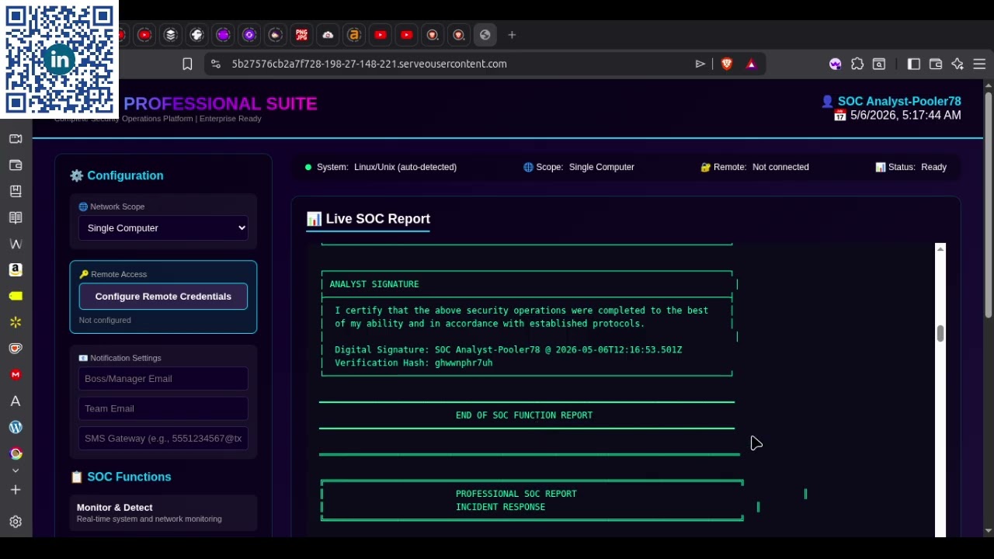
Task: Click the SOC Functions section heading
Action: coord(121,477)
